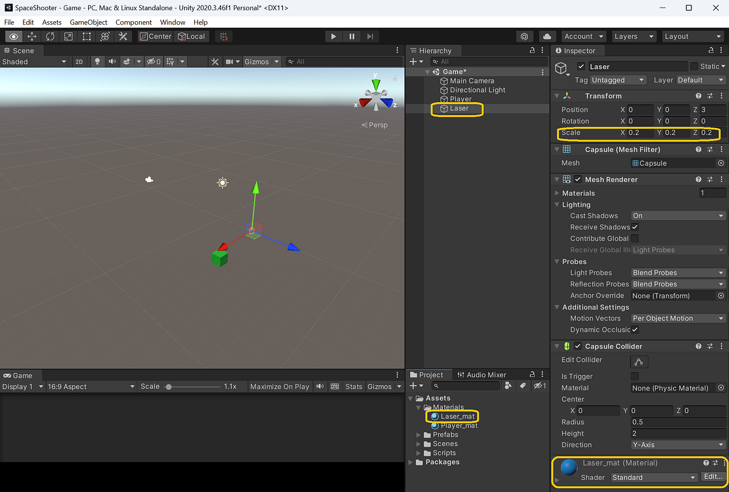Disable Receive Shadows on the Mesh Renderer
Viewport: 729px width, 492px height.
pos(635,227)
